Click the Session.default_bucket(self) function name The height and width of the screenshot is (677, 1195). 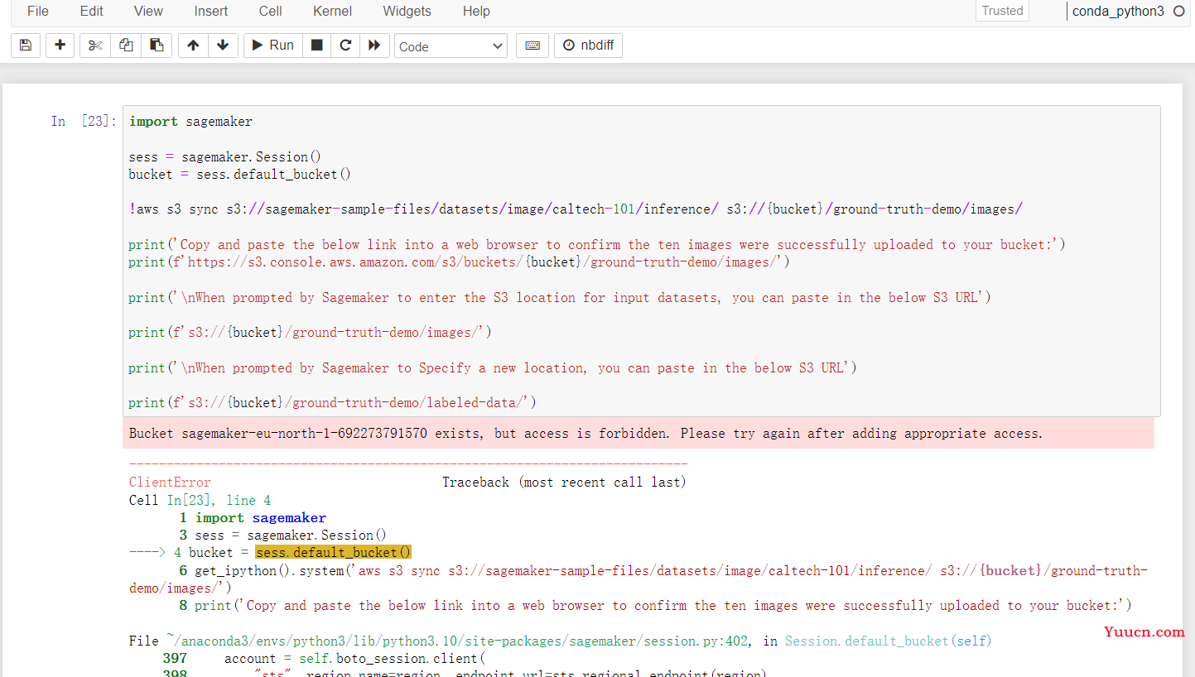point(888,641)
